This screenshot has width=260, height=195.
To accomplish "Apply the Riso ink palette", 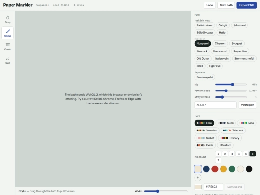I will pyautogui.click(x=247, y=123).
